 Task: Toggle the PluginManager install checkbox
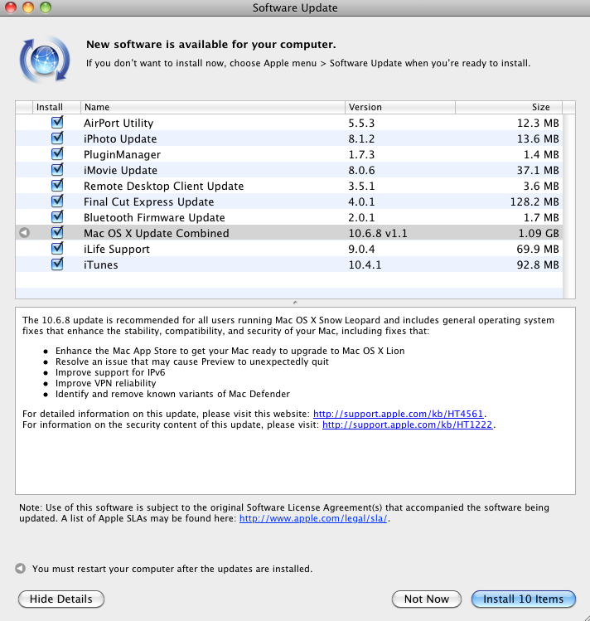(x=57, y=154)
